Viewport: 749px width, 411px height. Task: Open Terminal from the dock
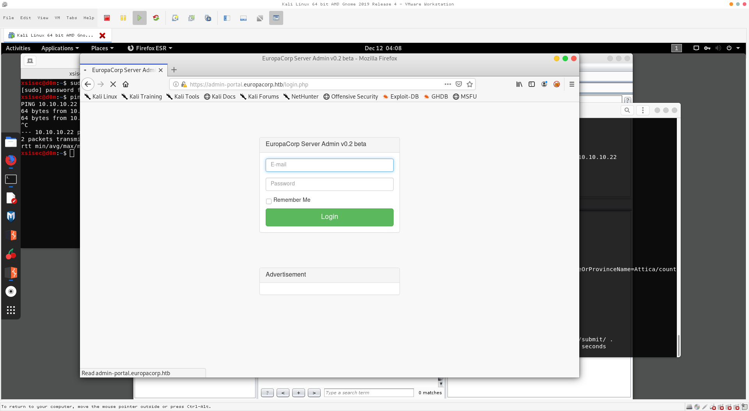(x=11, y=179)
